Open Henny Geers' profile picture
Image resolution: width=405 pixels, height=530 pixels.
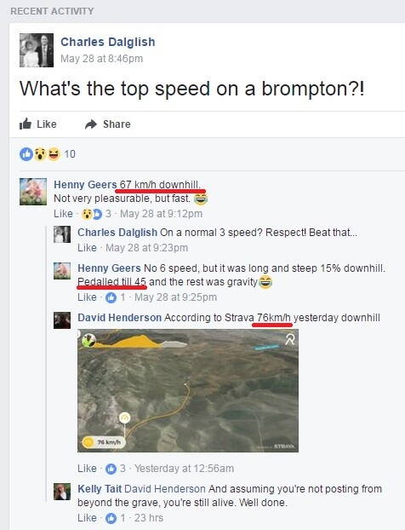click(x=33, y=192)
